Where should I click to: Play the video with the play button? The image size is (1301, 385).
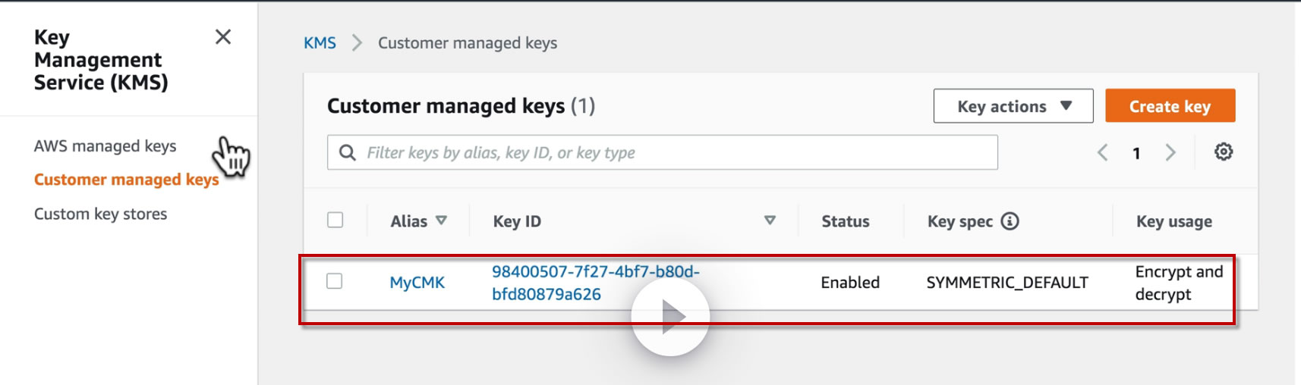670,317
